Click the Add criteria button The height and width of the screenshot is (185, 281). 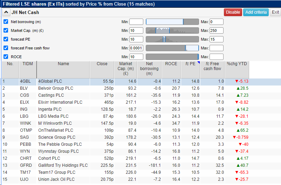click(x=256, y=12)
